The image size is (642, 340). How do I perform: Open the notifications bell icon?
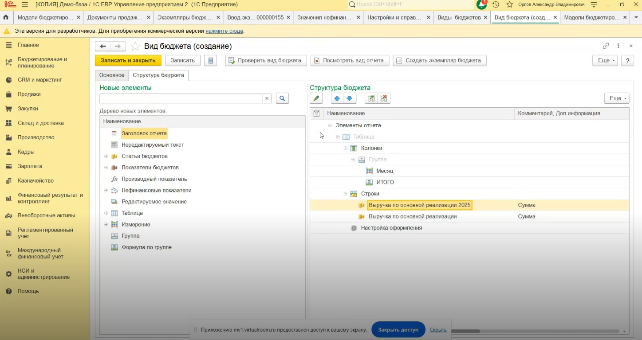[481, 4]
